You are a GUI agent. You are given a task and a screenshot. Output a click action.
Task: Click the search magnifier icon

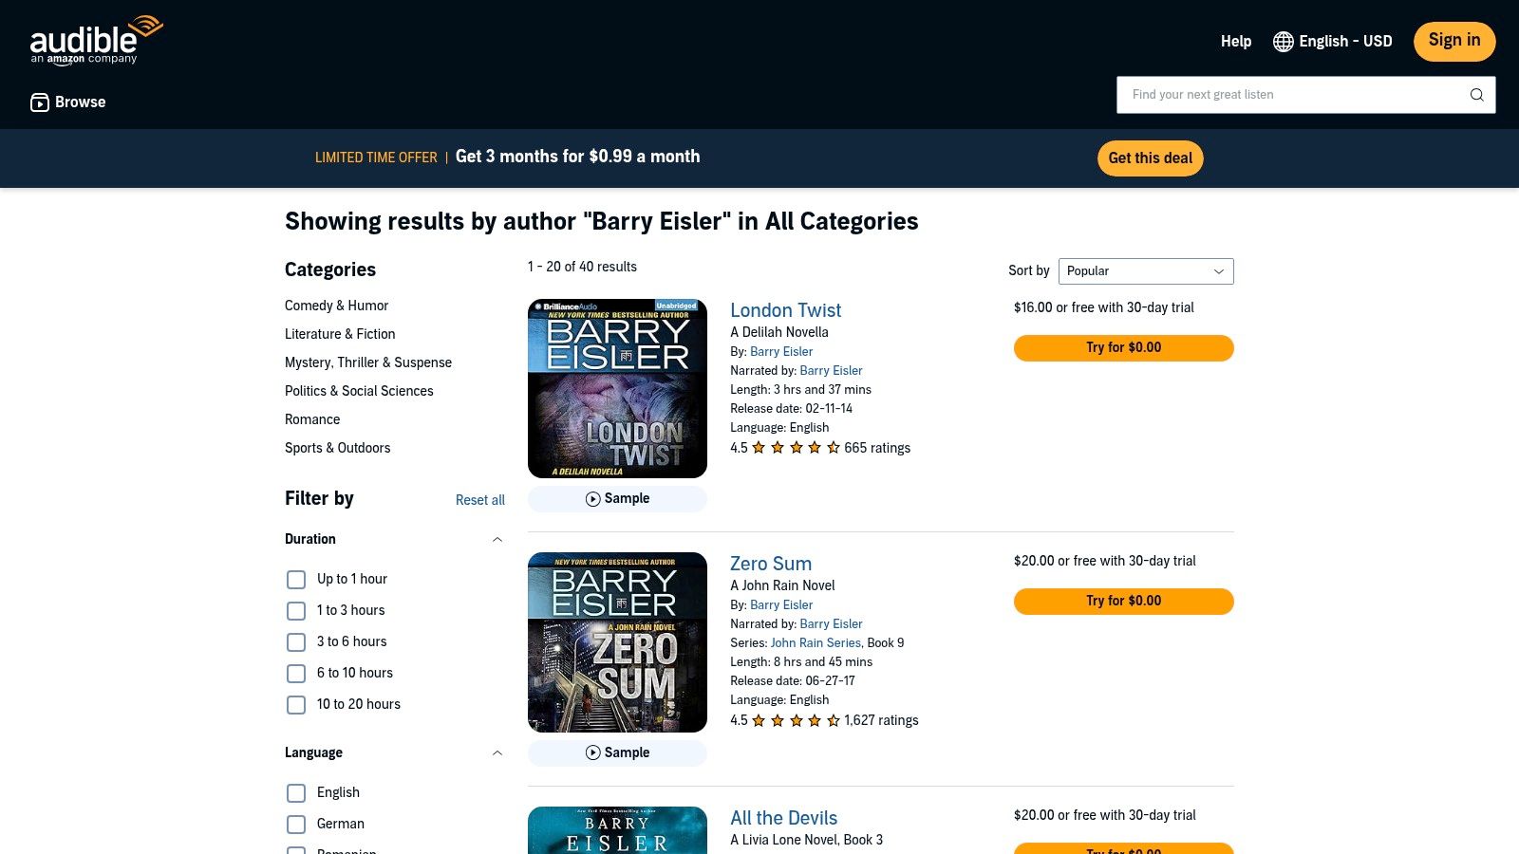pos(1476,95)
